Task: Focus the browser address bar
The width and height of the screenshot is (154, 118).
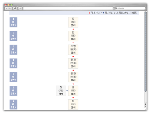Action: (x=68, y=8)
